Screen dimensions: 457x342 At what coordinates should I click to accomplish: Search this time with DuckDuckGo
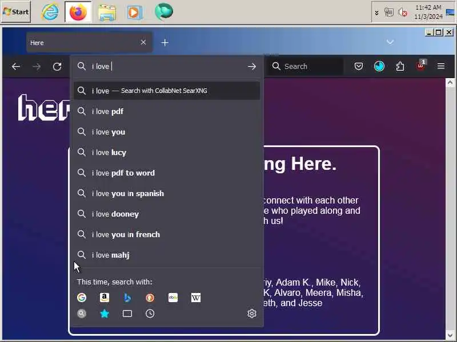tap(150, 298)
